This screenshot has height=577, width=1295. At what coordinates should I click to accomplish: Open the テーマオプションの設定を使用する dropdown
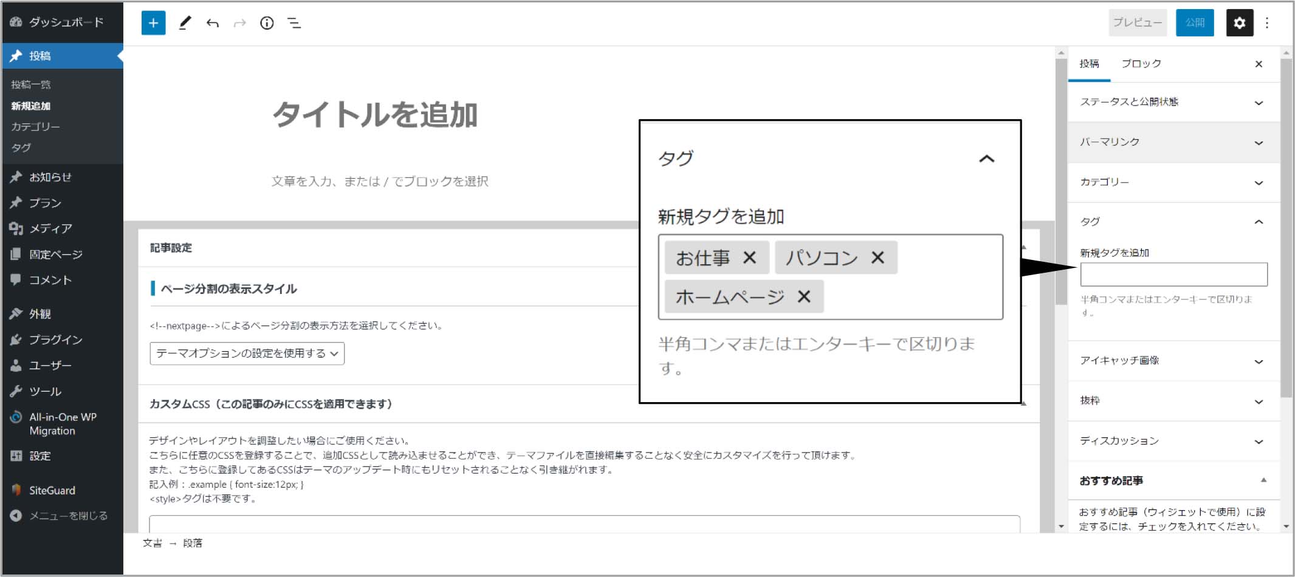[x=247, y=353]
